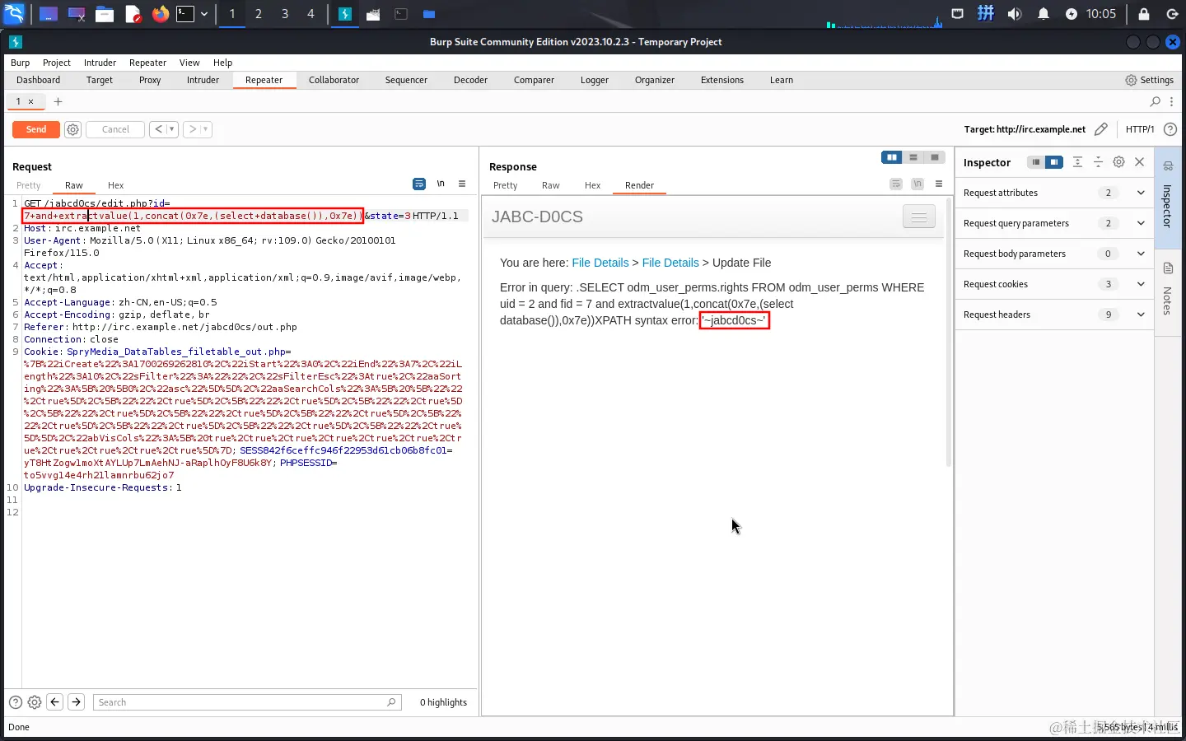
Task: Select Inspector single-column layout toggle
Action: [x=1035, y=162]
